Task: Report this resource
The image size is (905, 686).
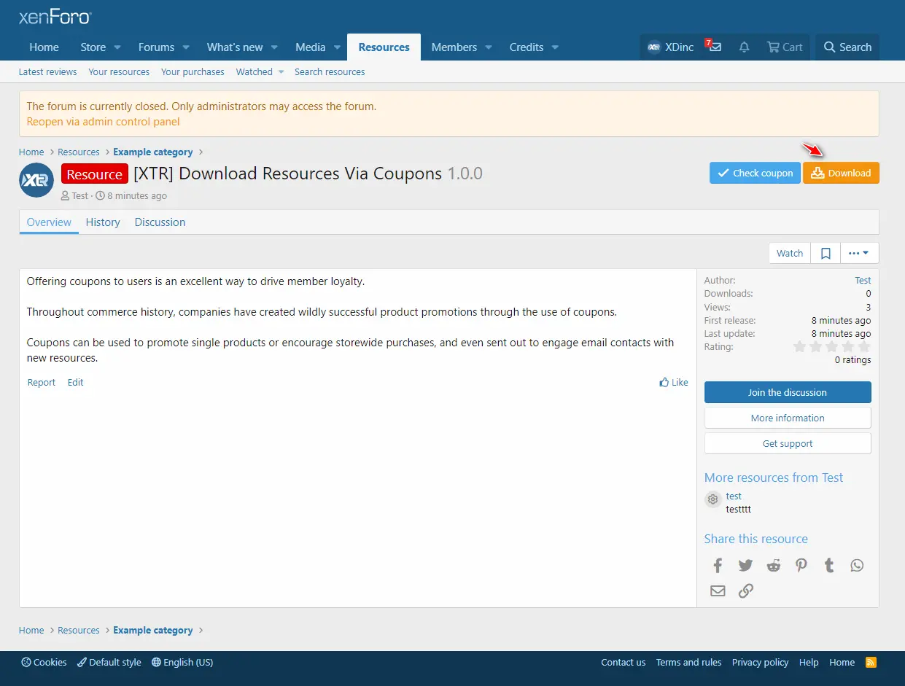Action: (42, 382)
